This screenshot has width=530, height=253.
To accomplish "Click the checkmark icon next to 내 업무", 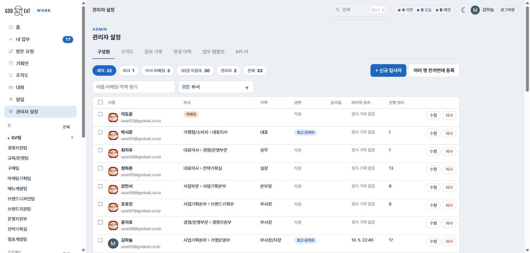I will pos(10,39).
